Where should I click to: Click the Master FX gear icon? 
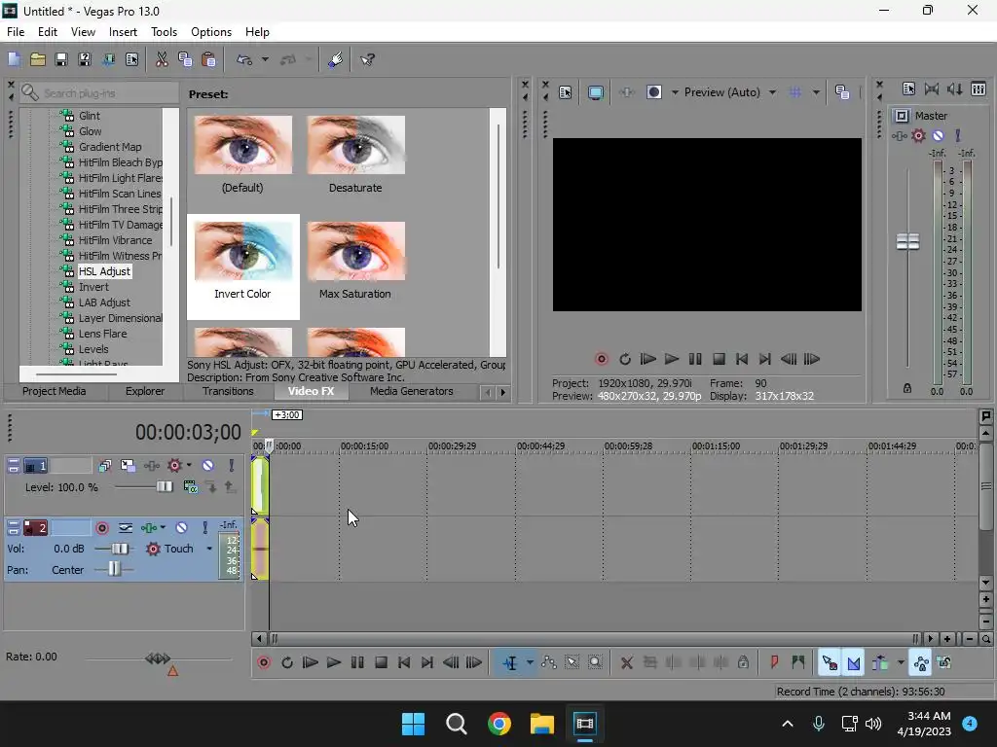pos(918,135)
